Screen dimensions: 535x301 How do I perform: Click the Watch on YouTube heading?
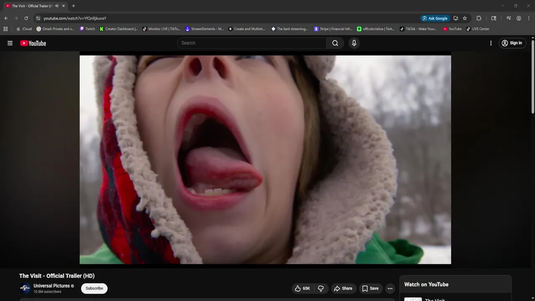click(426, 284)
